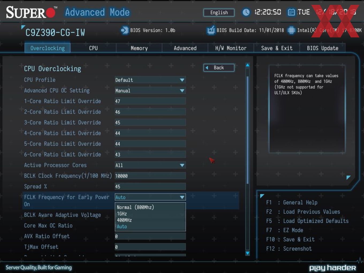Edit TjMax Offset field
This screenshot has height=273, width=364.
point(150,247)
